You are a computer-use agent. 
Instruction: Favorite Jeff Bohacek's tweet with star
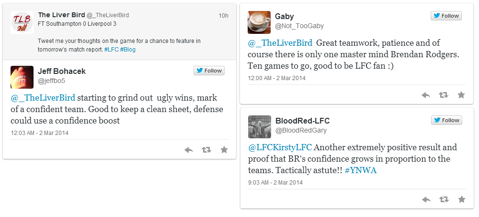224,150
